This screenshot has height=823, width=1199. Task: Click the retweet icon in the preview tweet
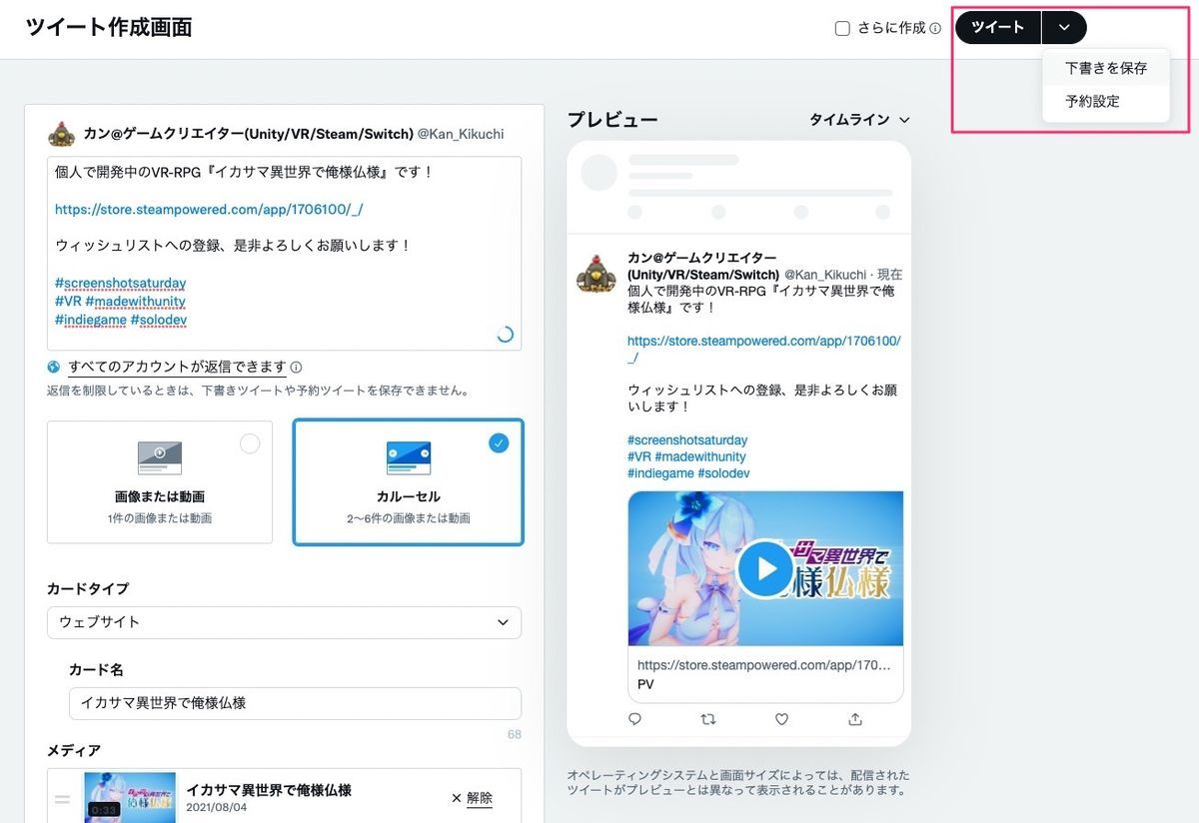(x=708, y=719)
